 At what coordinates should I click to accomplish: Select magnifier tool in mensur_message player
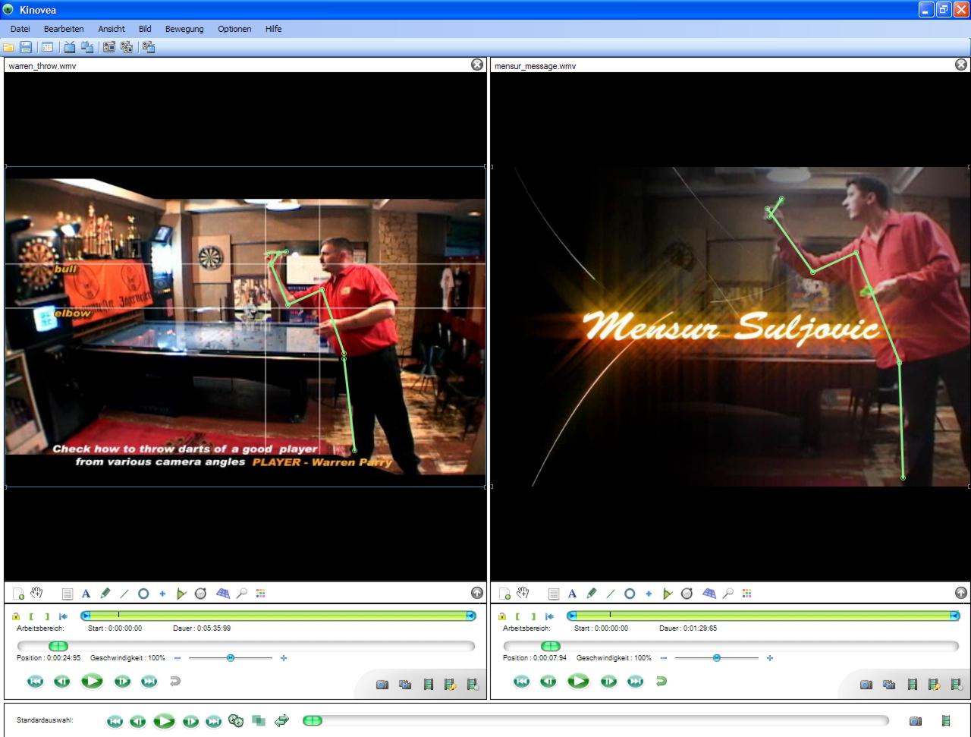click(728, 594)
